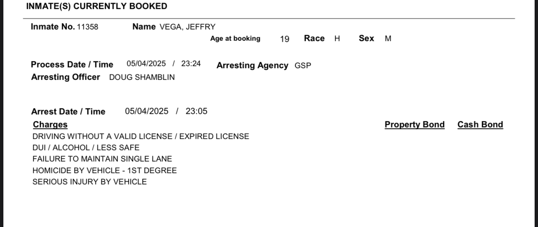538x227 pixels.
Task: Select the Inmate No. value 11358
Action: click(x=88, y=27)
